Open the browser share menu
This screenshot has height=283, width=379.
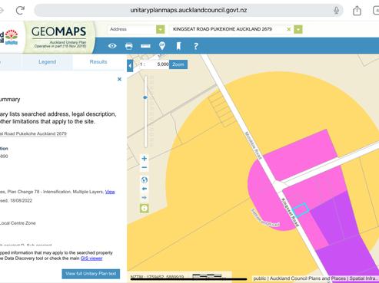(x=357, y=10)
